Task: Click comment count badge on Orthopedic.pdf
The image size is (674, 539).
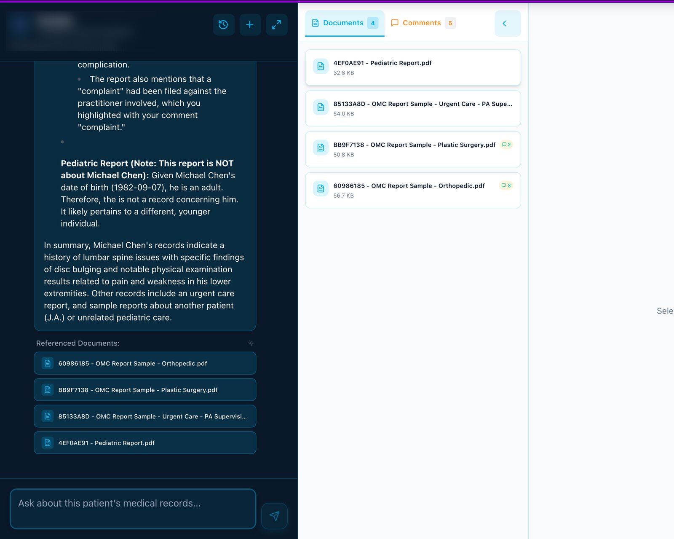Action: pyautogui.click(x=506, y=185)
